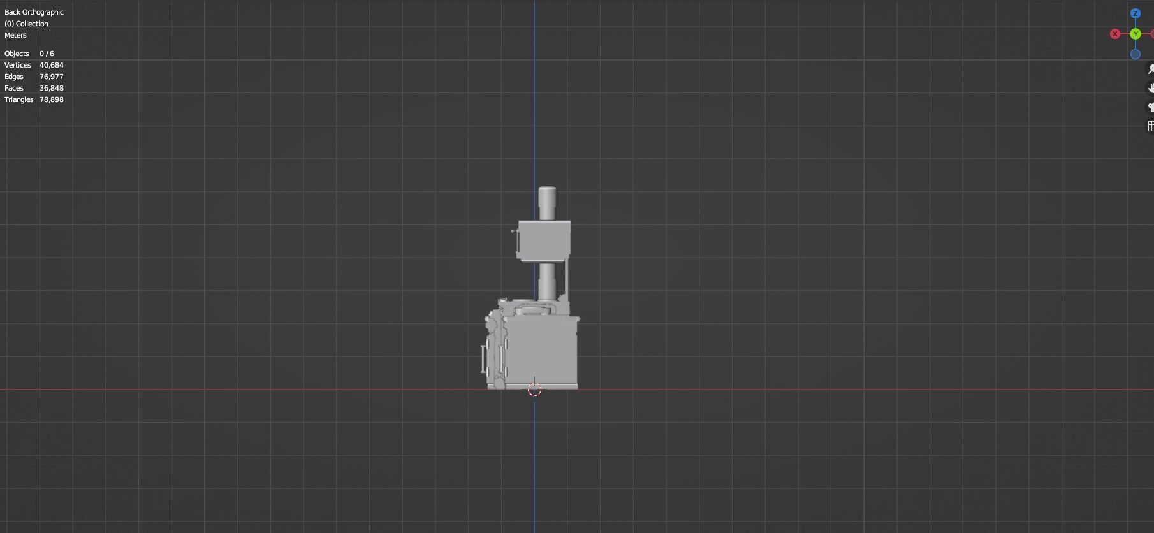Click the Vertices value "40,684"
This screenshot has width=1154, height=533.
click(51, 65)
